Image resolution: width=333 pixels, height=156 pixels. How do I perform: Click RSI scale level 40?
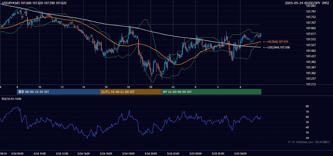(x=307, y=127)
